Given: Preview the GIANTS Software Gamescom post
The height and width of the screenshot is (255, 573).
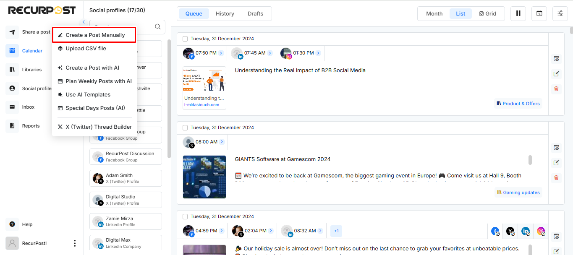Looking at the screenshot, I should point(556,147).
